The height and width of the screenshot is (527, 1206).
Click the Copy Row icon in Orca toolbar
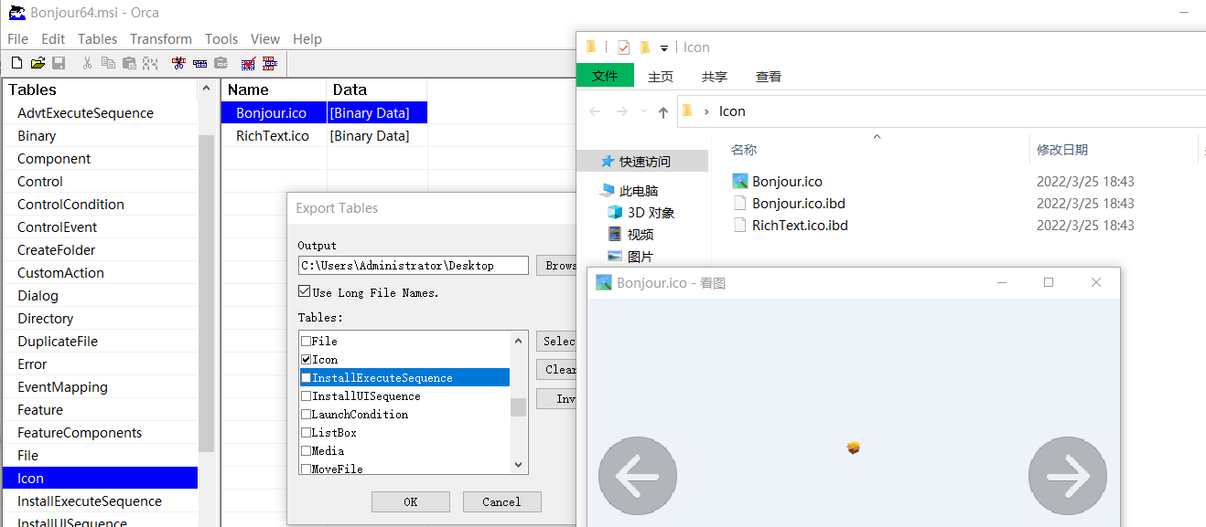pyautogui.click(x=199, y=63)
